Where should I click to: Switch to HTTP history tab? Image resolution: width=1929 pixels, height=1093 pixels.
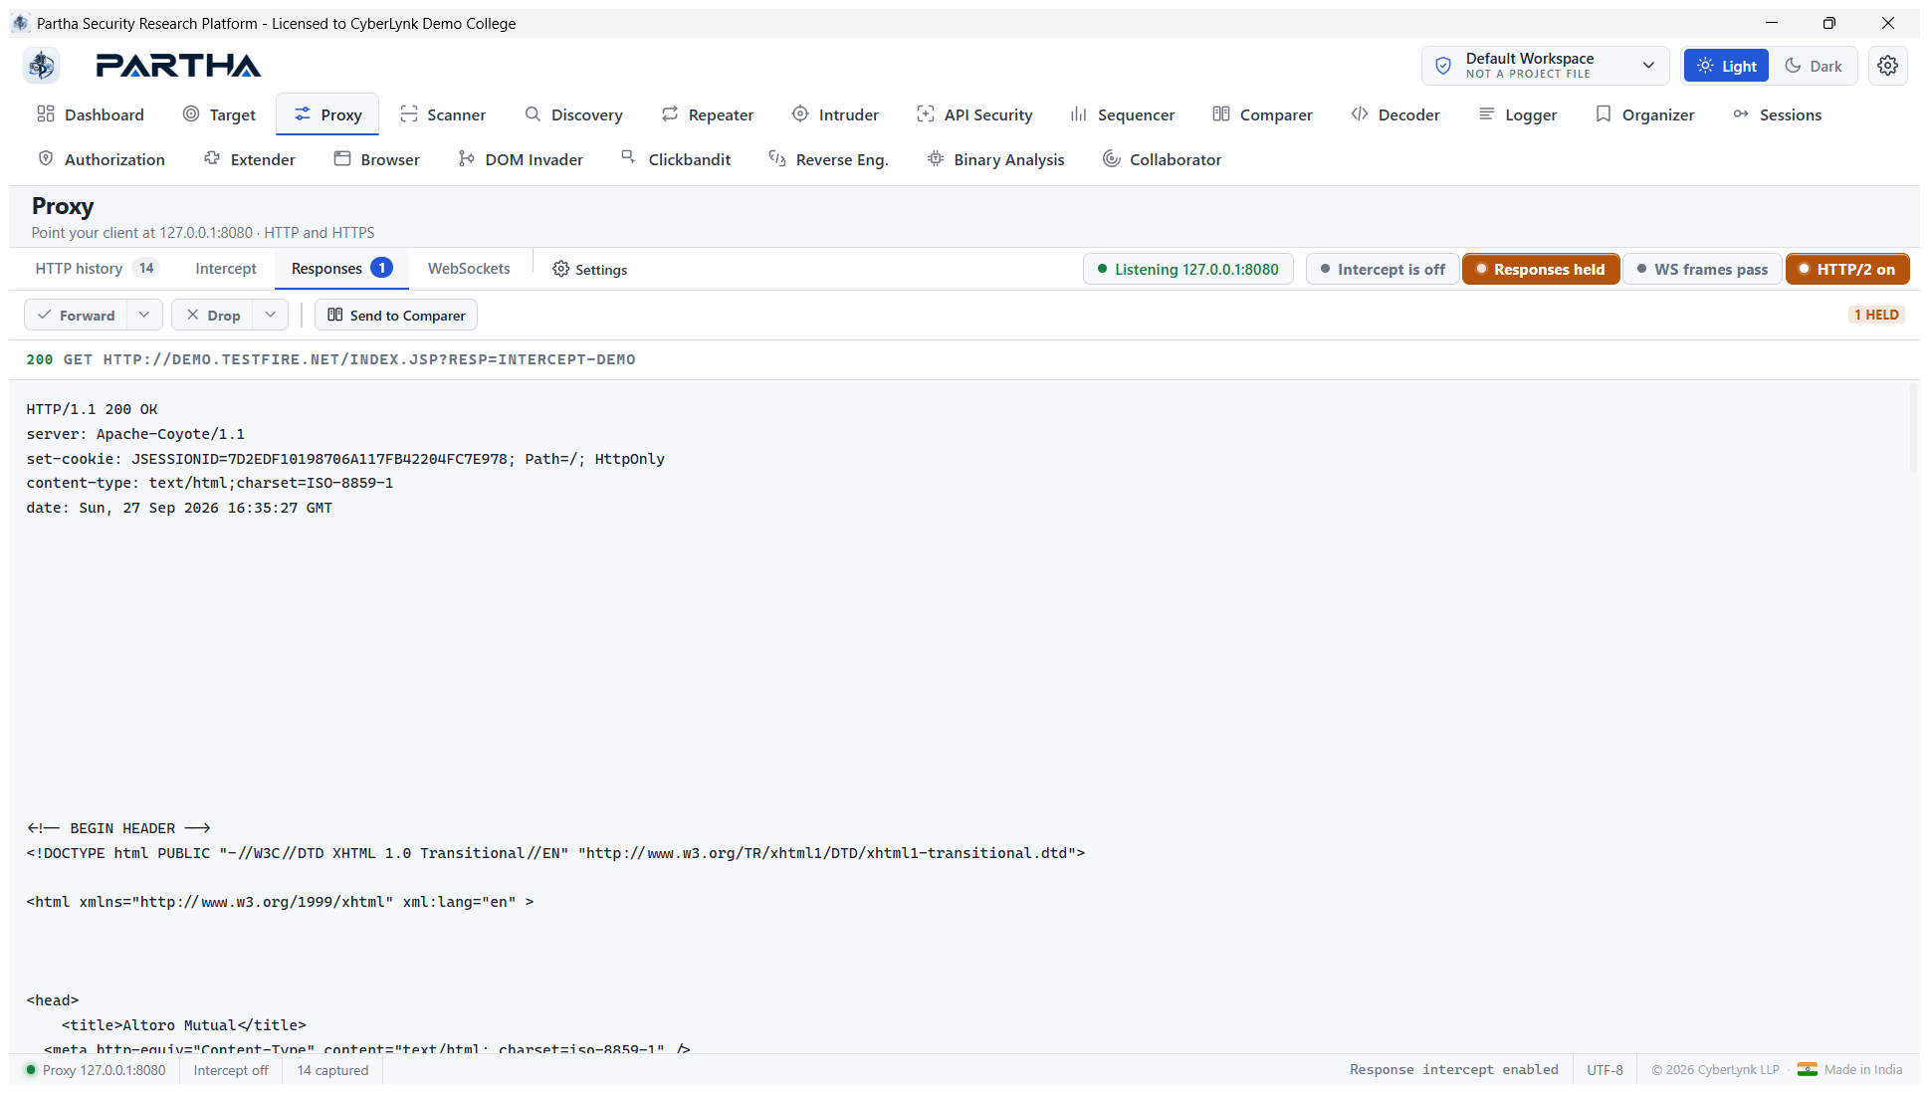96,268
